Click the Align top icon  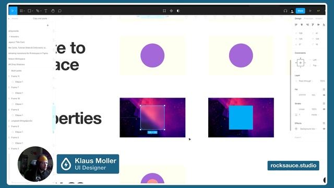pos(313,25)
